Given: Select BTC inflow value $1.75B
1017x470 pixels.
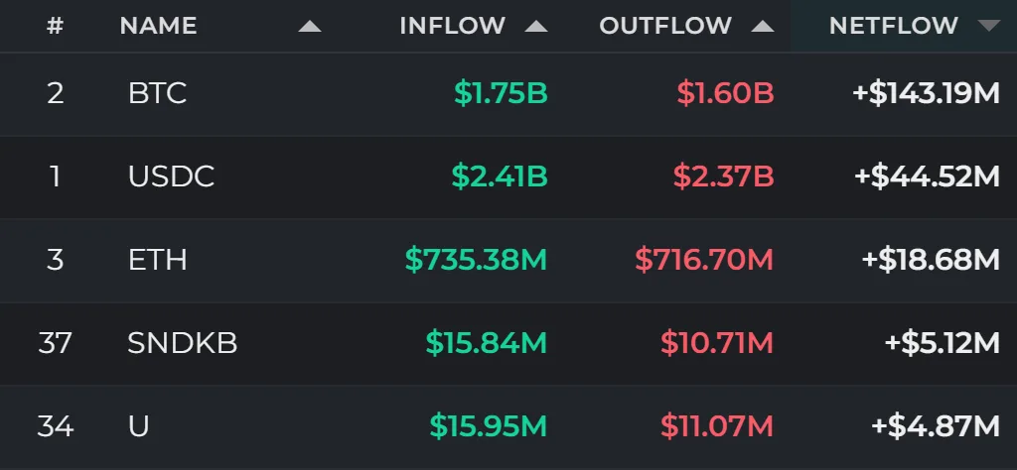Looking at the screenshot, I should coord(501,94).
